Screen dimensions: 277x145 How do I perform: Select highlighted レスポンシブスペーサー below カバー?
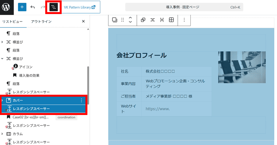(43, 109)
